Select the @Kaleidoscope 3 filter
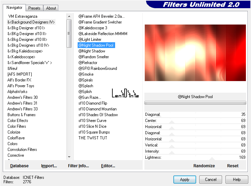Screen dimensions: 251x186 (x=93, y=28)
